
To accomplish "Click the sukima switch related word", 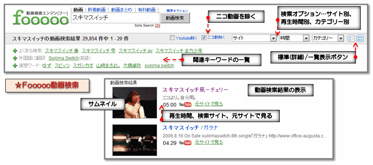I will [159, 65].
